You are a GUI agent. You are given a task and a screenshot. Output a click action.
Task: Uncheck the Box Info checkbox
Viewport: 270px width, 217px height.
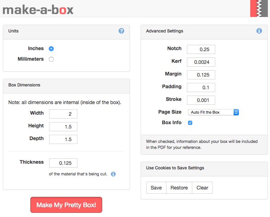(190, 123)
